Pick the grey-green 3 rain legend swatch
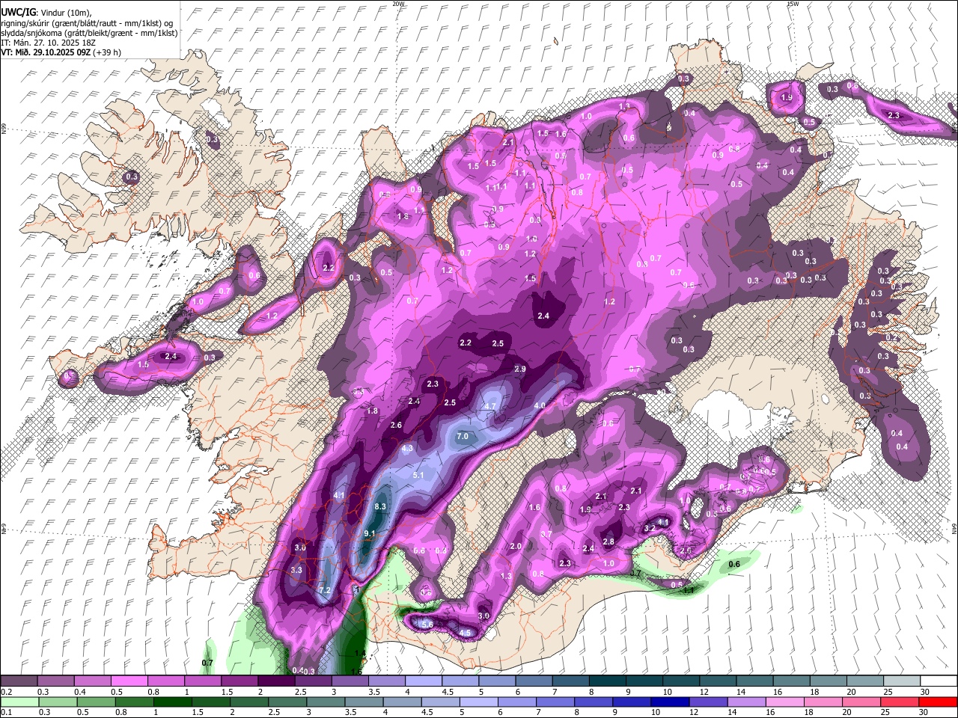Screen dimensions: 958x718 [x=326, y=702]
